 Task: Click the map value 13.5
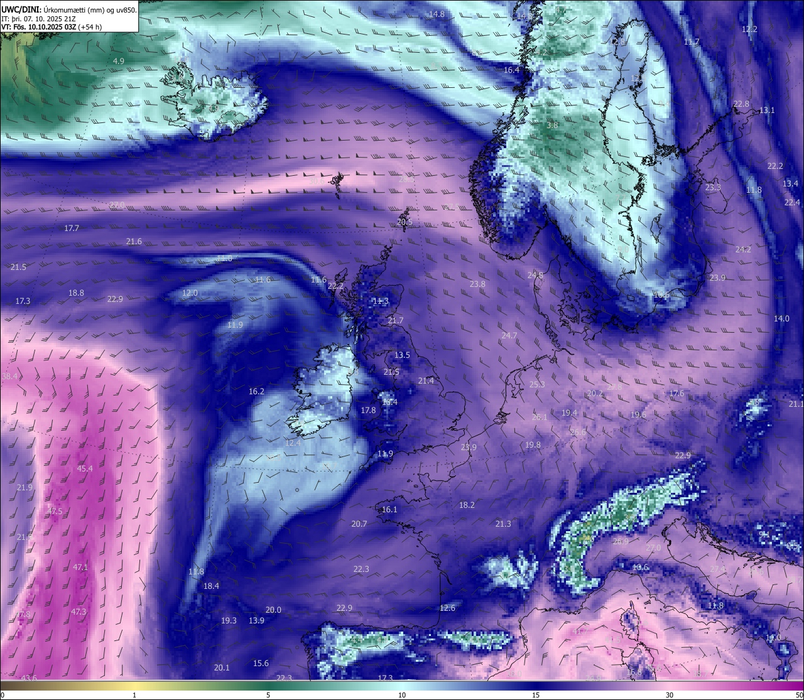pyautogui.click(x=402, y=355)
